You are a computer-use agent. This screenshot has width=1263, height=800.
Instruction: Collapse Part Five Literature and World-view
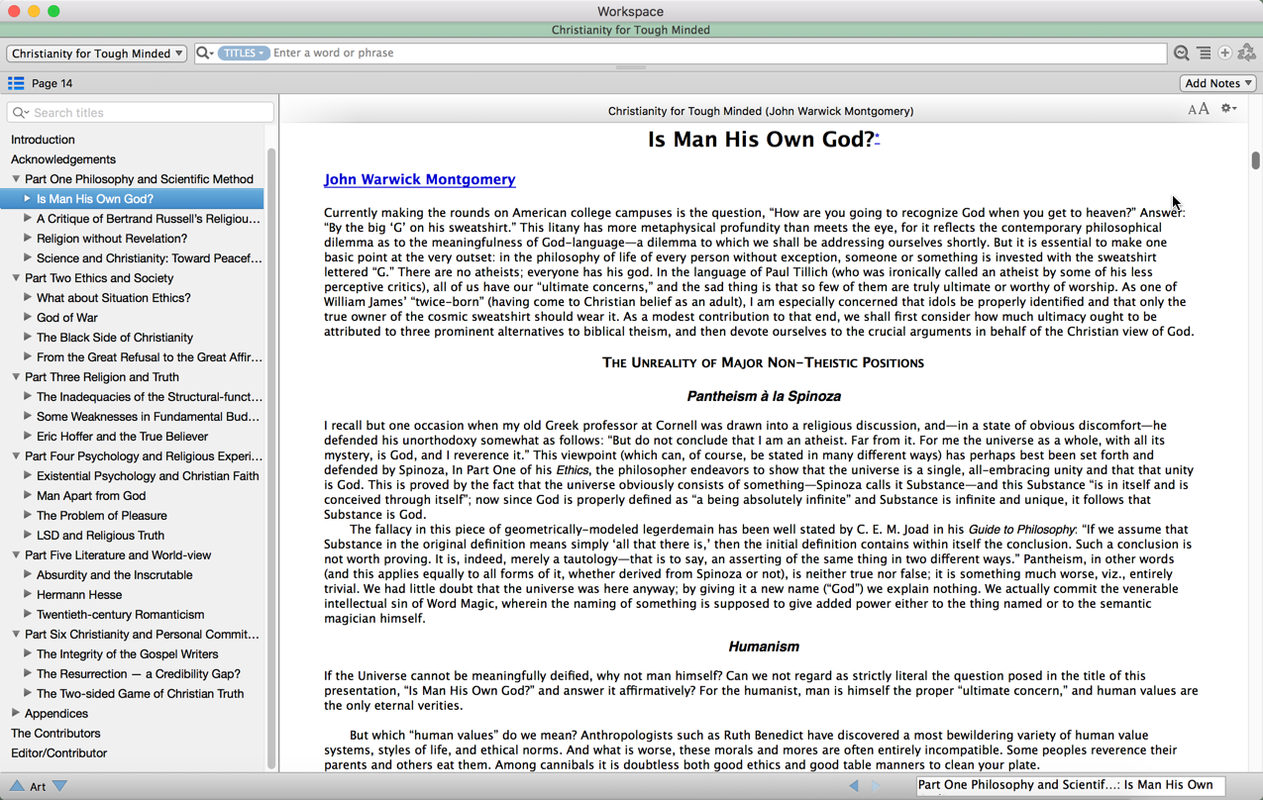[x=16, y=555]
